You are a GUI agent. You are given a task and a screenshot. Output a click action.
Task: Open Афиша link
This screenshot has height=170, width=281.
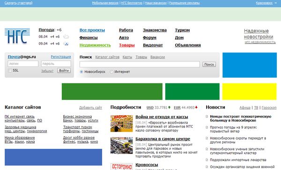point(245,108)
